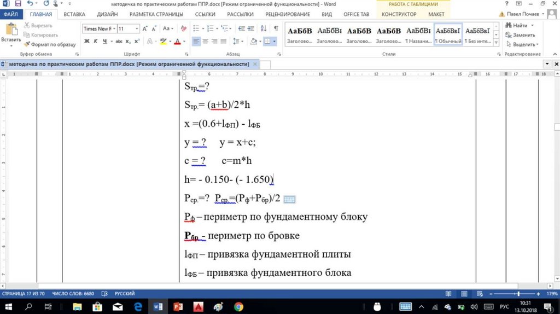Increase font size with the large A icon
This screenshot has width=560, height=314.
pyautogui.click(x=145, y=28)
